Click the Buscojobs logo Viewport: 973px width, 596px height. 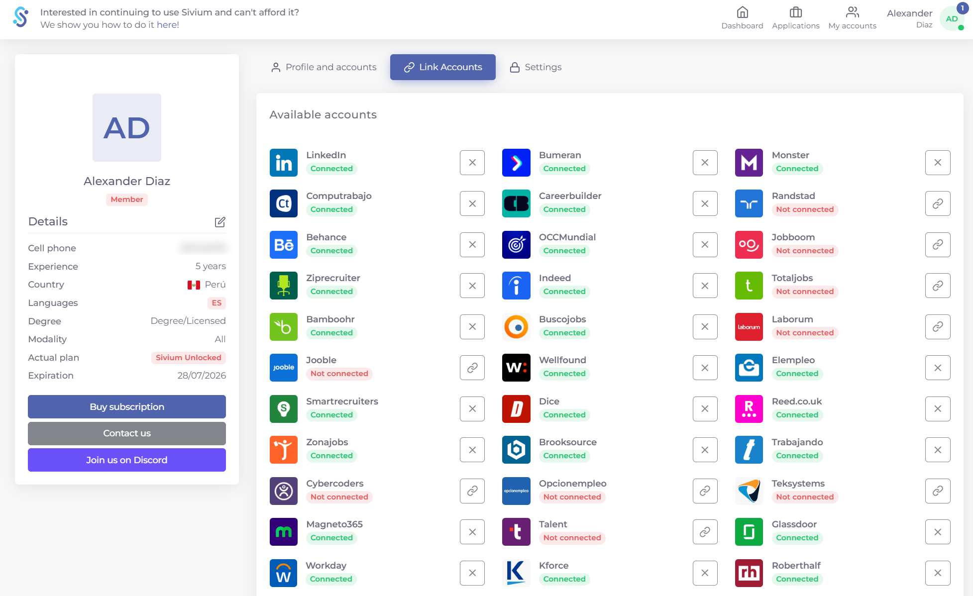point(516,327)
